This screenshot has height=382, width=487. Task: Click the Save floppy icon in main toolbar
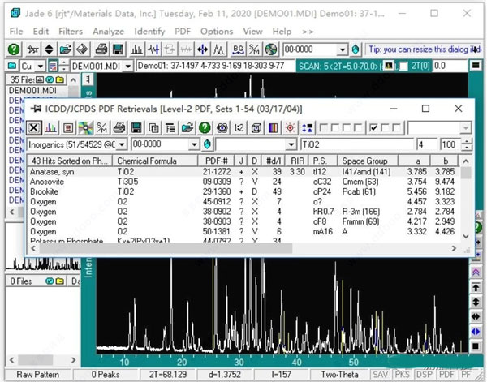(x=118, y=49)
